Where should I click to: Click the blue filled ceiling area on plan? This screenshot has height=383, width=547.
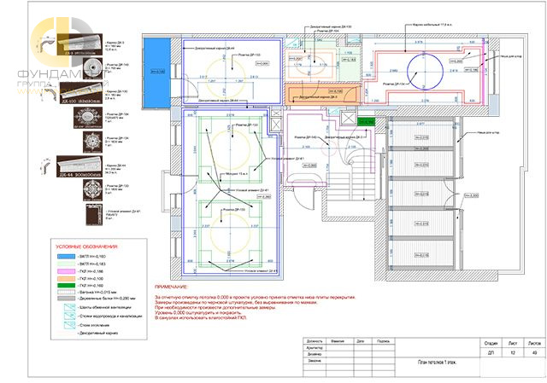[x=157, y=73]
